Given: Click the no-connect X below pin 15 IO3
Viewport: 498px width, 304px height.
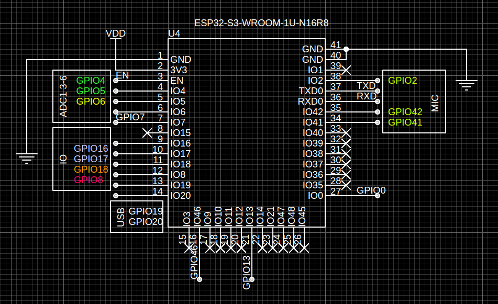Looking at the screenshot, I should 189,248.
